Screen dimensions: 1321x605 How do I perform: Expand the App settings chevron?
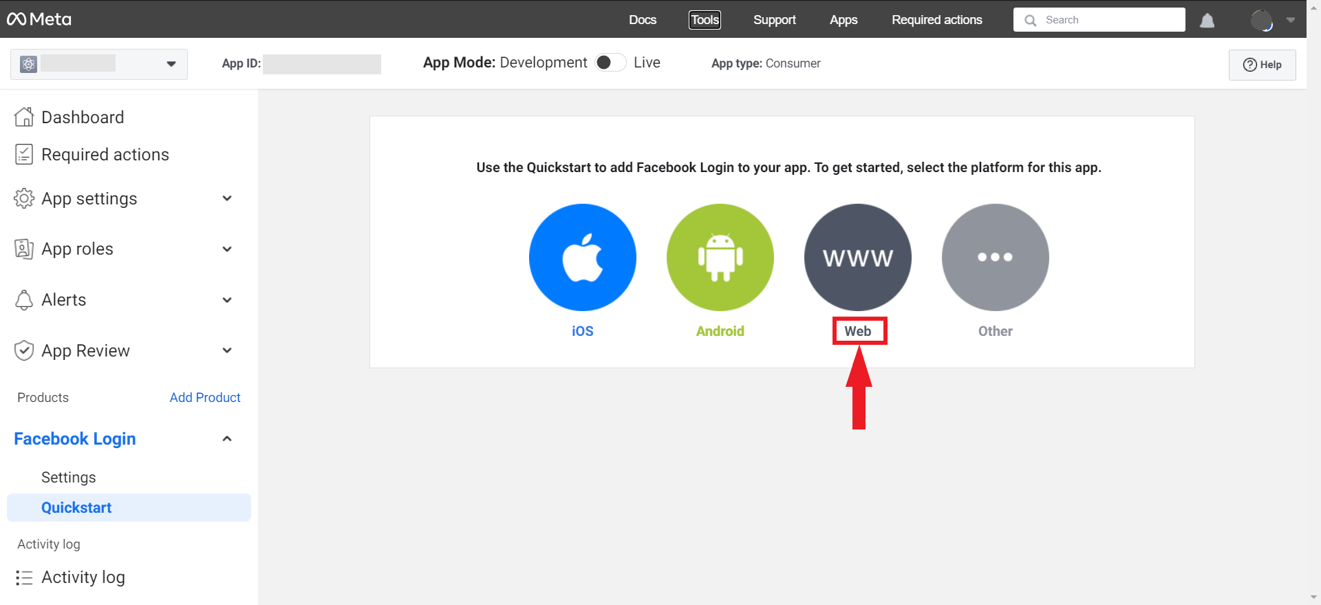pos(227,198)
